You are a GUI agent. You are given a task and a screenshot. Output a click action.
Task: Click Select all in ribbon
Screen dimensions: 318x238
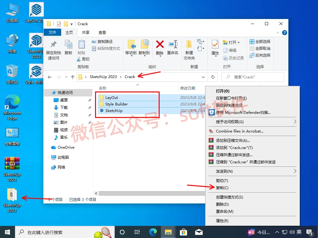[x=260, y=41]
